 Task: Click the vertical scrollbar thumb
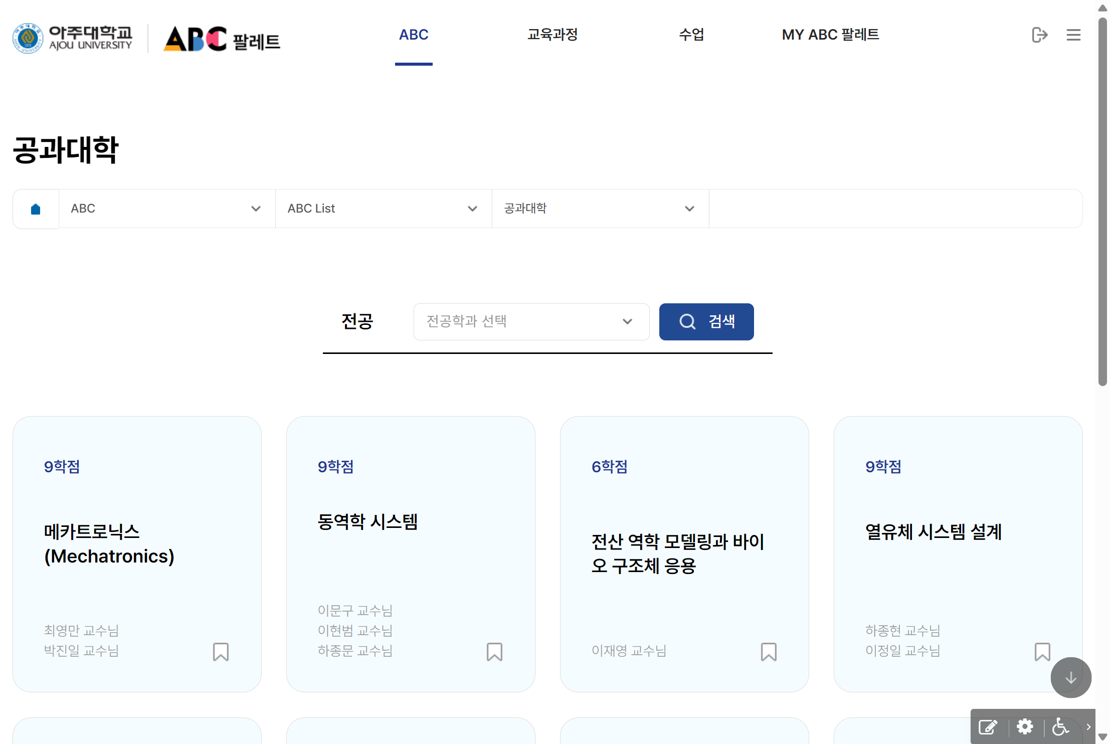click(1102, 202)
